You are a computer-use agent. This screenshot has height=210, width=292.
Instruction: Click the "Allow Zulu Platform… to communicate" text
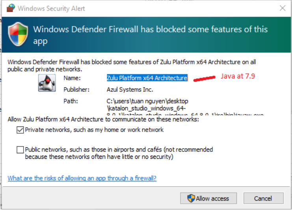[103, 119]
